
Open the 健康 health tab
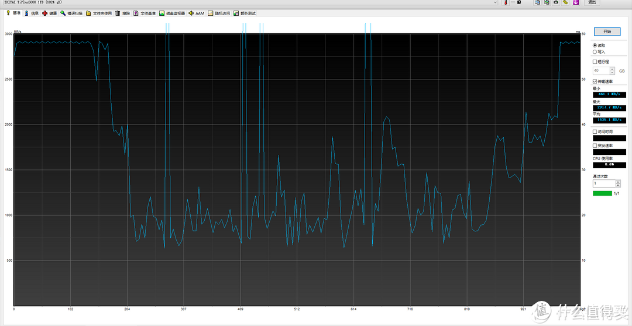(50, 13)
